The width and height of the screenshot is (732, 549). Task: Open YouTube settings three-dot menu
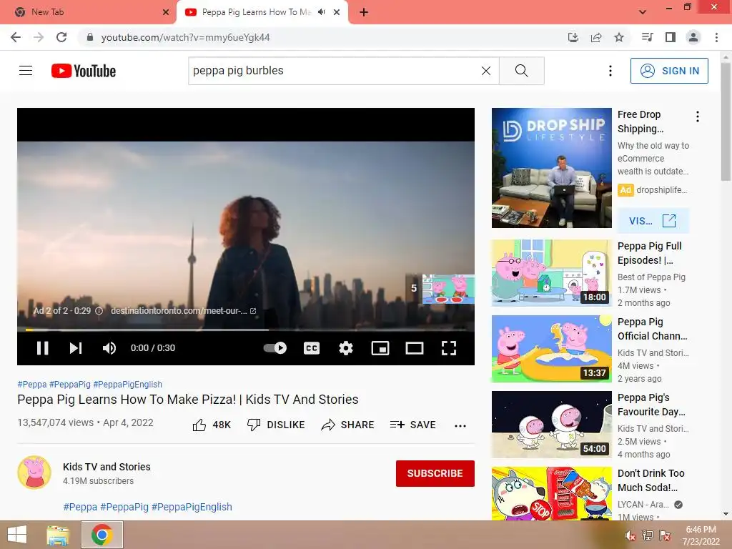click(x=610, y=71)
